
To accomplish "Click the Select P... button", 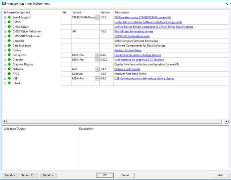I will tap(29, 175).
